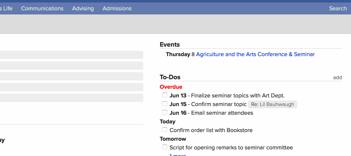
Task: Check Script for opening remarks to-do
Action: [165, 147]
